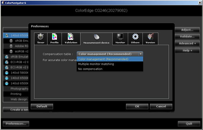Click the ColorNavigator app icon in title bar

point(3,3)
